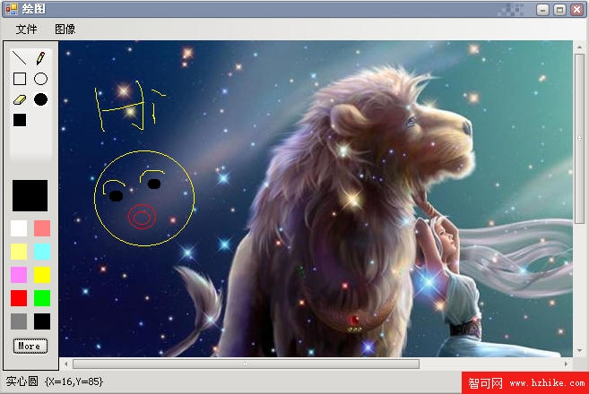
Task: Select the filled circle tool
Action: click(x=40, y=99)
